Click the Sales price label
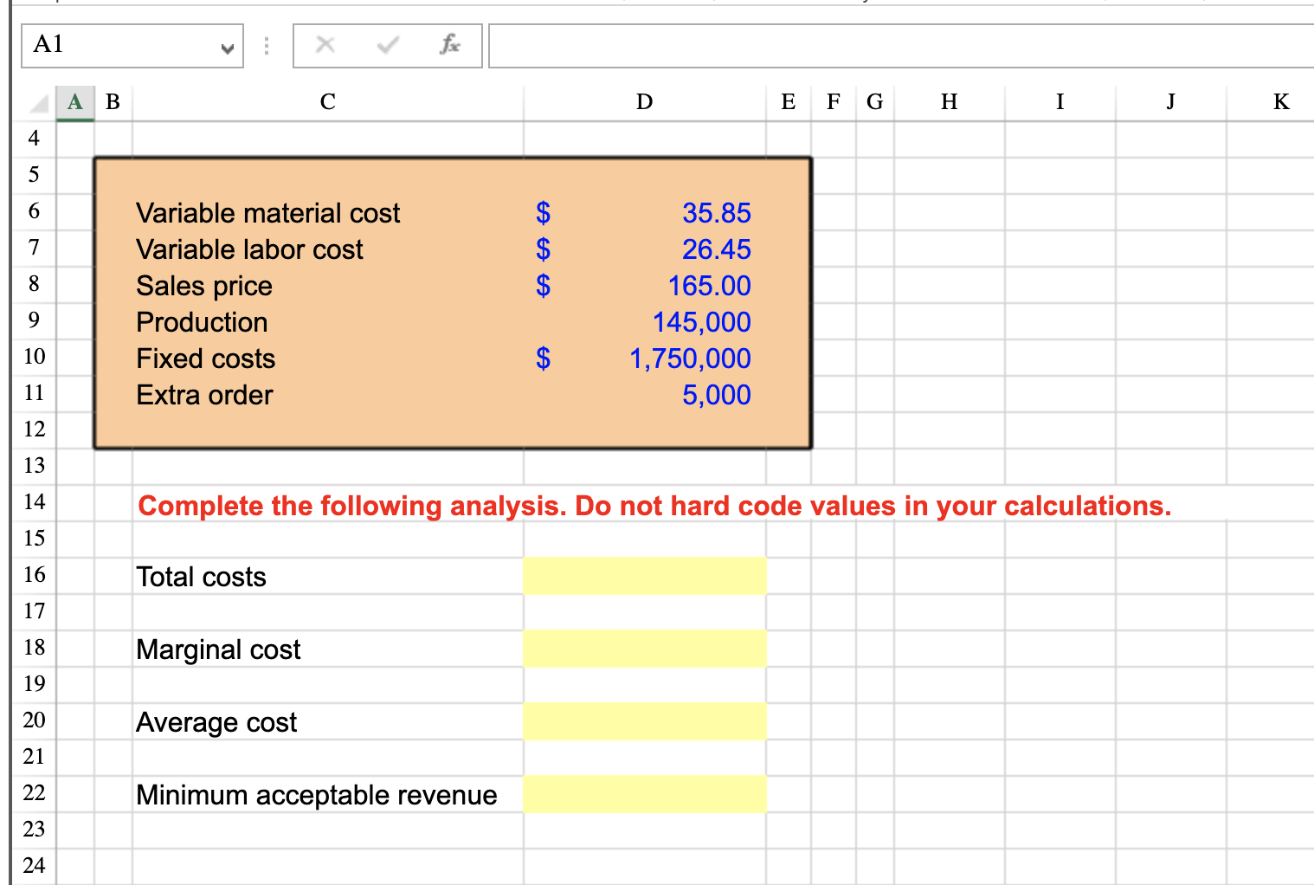Image resolution: width=1314 pixels, height=885 pixels. click(204, 286)
